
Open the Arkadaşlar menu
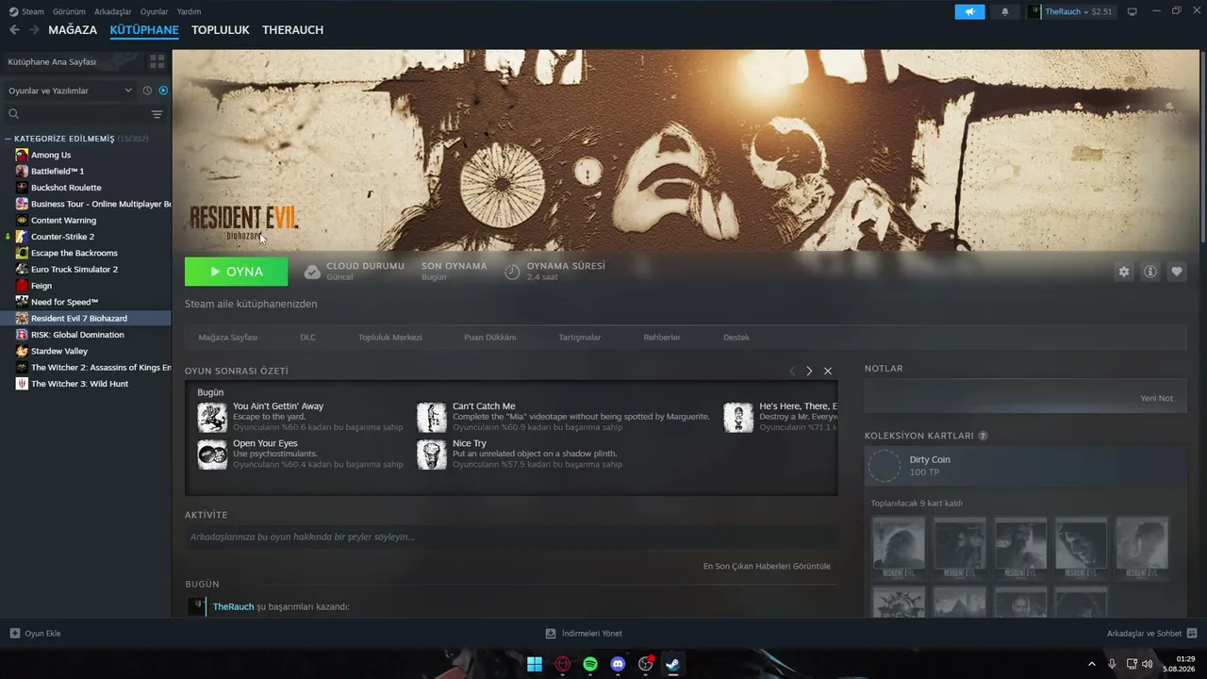point(113,11)
